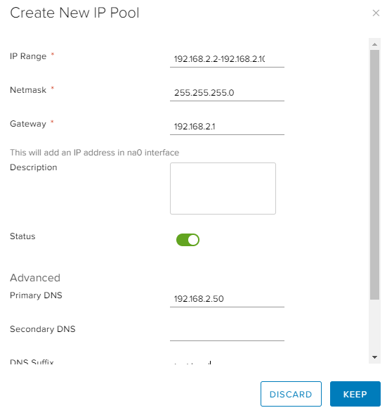Viewport: 387px width, 415px height.
Task: Click the IP Range input field
Action: (x=227, y=59)
